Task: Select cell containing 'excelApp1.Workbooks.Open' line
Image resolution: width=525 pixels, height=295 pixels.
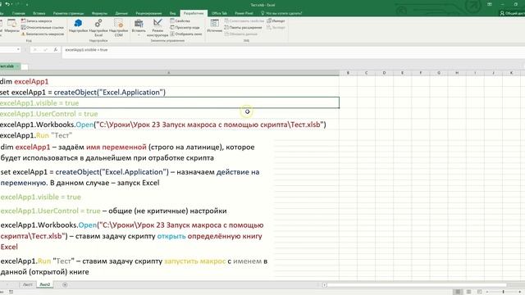Action: pos(170,125)
